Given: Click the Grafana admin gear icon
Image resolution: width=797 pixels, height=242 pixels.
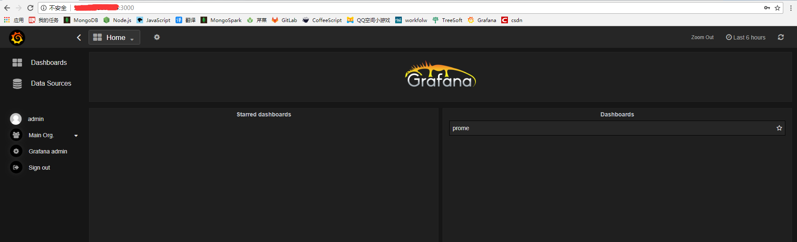Looking at the screenshot, I should pos(16,151).
